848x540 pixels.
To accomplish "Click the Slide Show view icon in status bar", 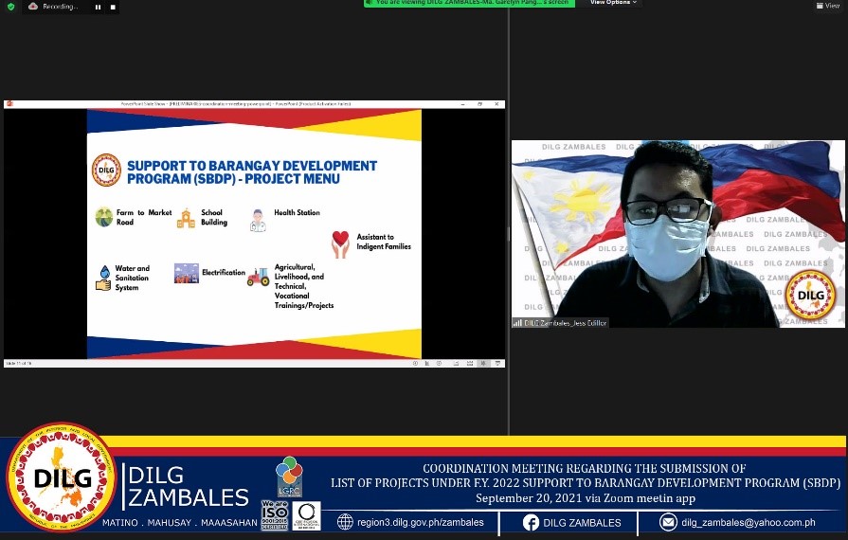I will tap(497, 363).
